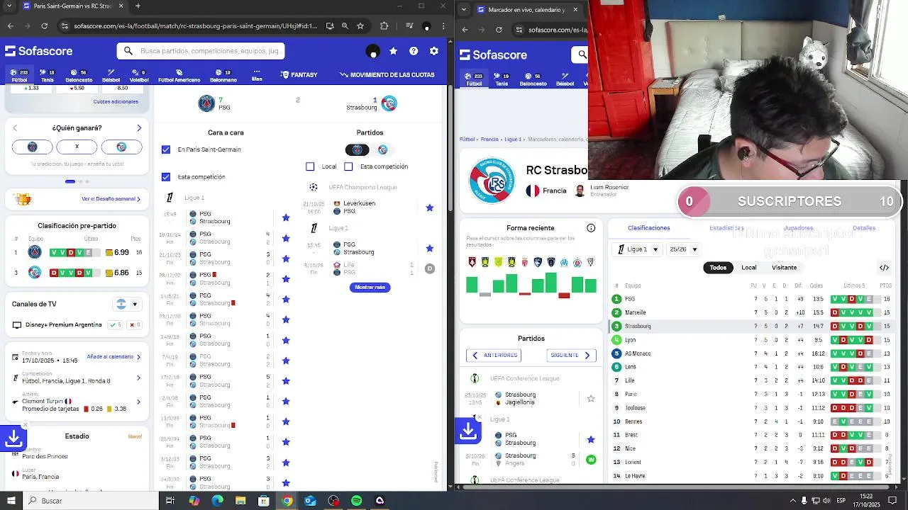Open Ligue 1 league dropdown
The height and width of the screenshot is (510, 908).
pyautogui.click(x=638, y=249)
